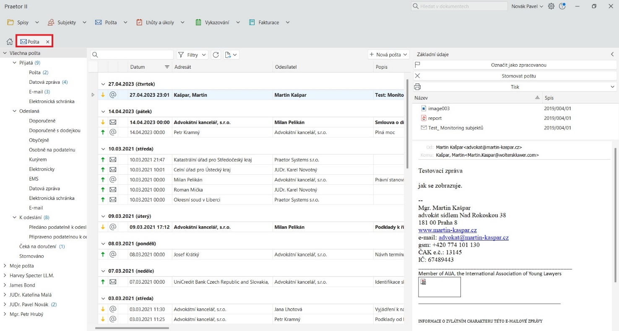
Task: Collapse the Základní údaje side panel
Action: (612, 54)
